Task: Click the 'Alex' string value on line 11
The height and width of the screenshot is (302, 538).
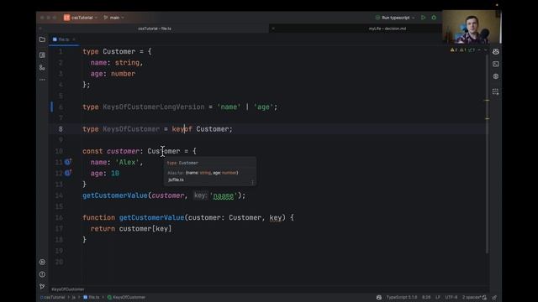Action: (x=127, y=162)
